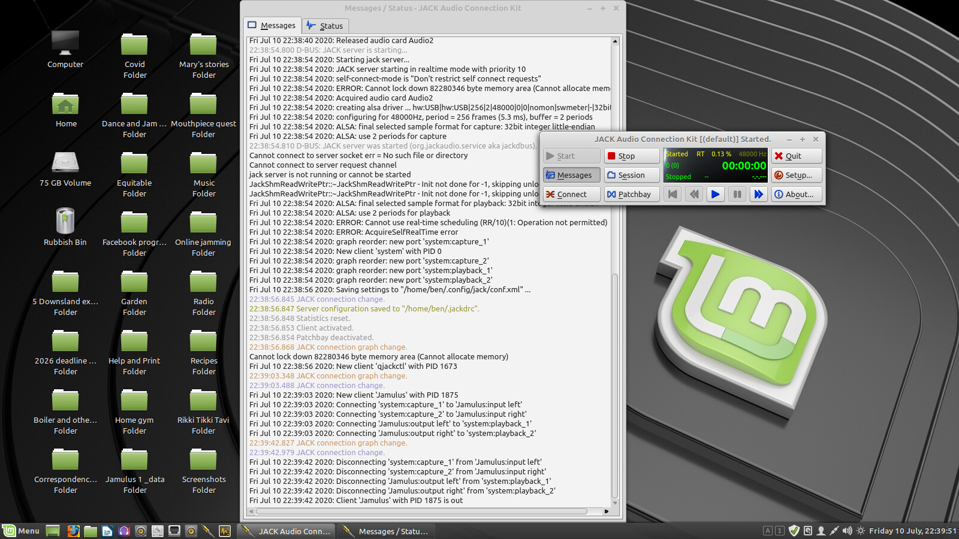Select the Covid folder

(x=135, y=55)
